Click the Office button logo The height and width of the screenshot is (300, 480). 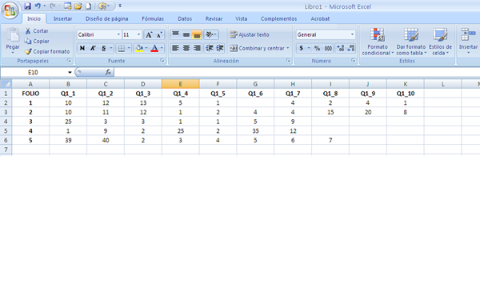pyautogui.click(x=10, y=10)
